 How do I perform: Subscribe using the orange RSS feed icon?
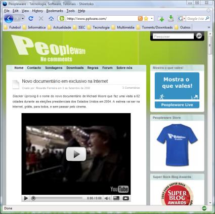click(140, 18)
